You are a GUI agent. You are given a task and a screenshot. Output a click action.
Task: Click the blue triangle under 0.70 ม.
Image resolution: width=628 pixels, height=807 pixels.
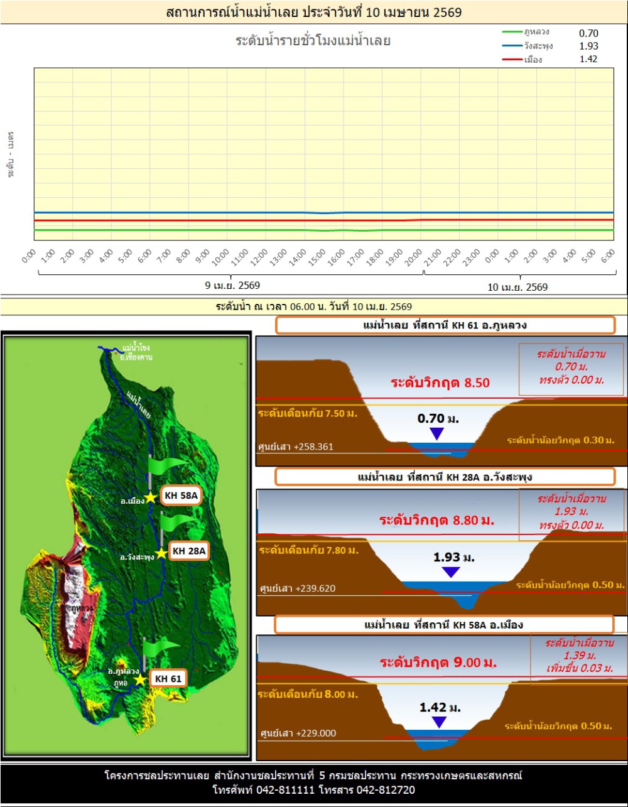pos(436,433)
